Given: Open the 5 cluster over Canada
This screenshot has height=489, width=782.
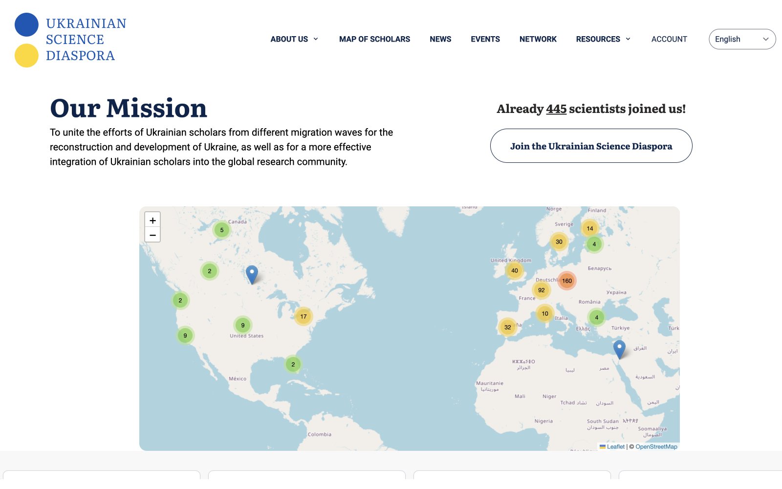Looking at the screenshot, I should point(222,230).
